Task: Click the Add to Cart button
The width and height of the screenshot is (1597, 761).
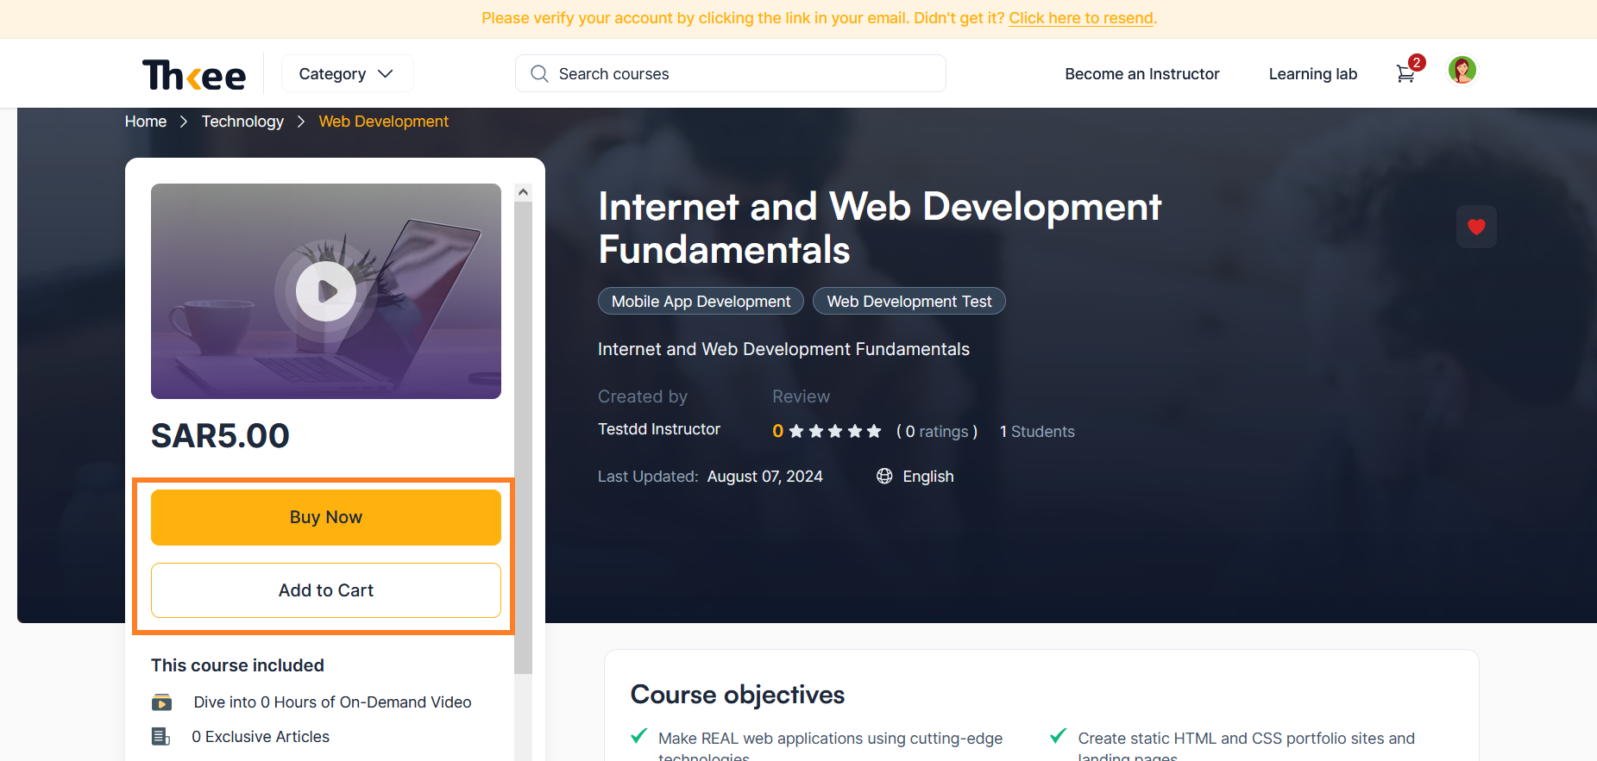Action: point(326,590)
